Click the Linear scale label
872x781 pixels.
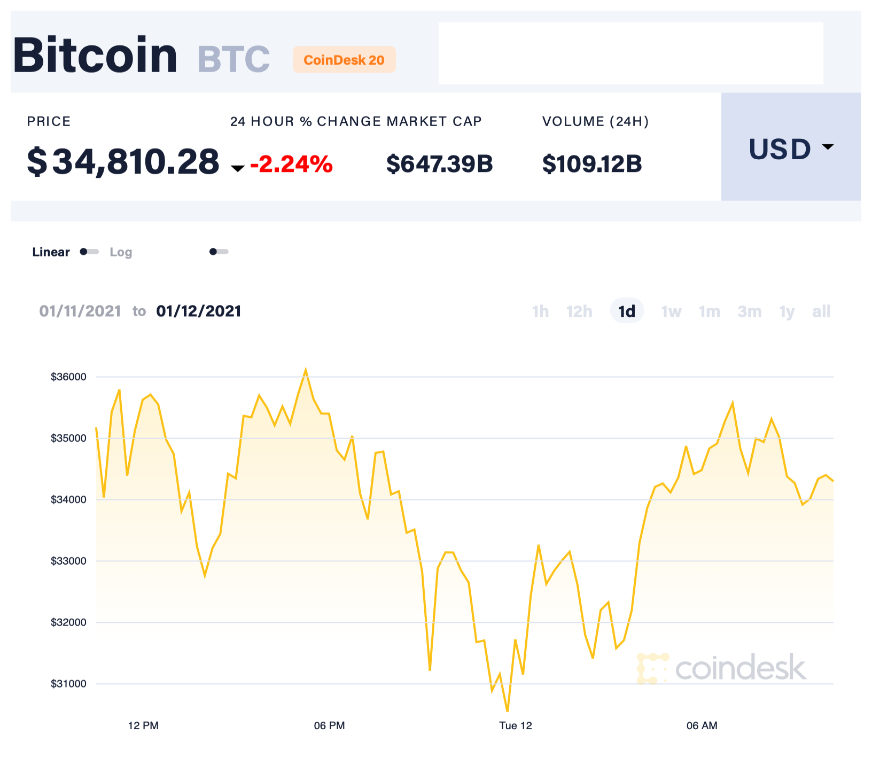[51, 252]
